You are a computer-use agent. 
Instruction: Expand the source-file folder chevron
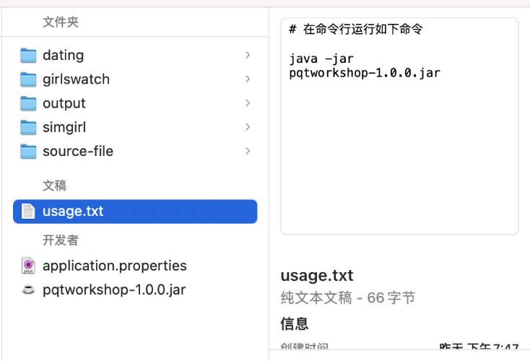(248, 151)
